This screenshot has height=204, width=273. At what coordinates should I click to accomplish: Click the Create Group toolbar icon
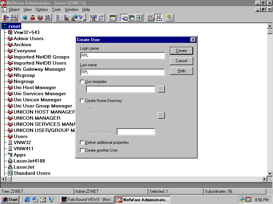tap(40, 18)
